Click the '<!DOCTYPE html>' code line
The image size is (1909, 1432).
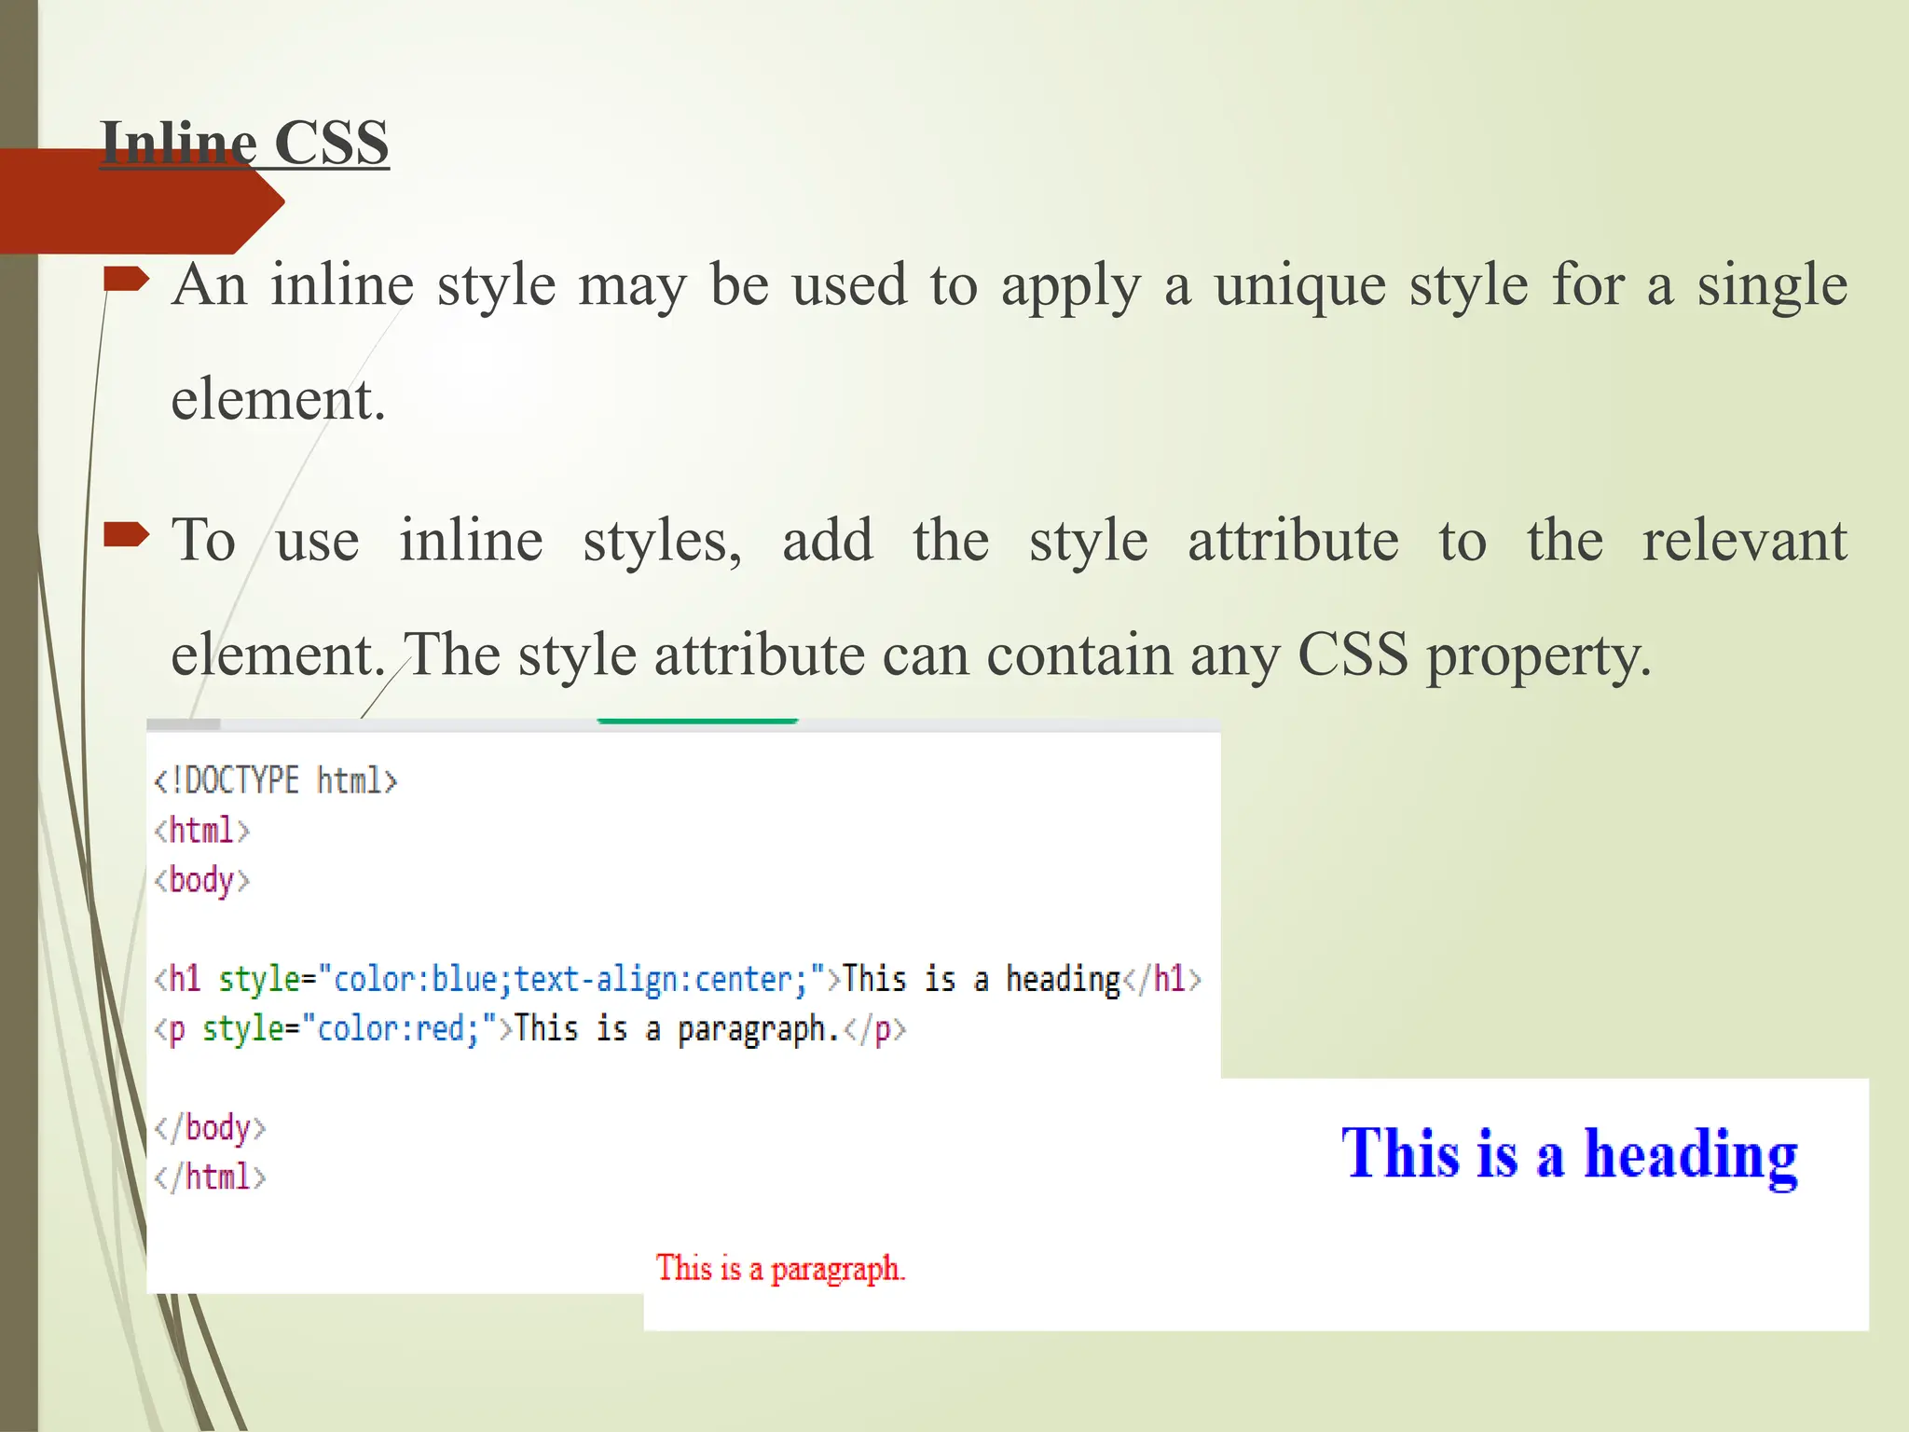(x=276, y=780)
